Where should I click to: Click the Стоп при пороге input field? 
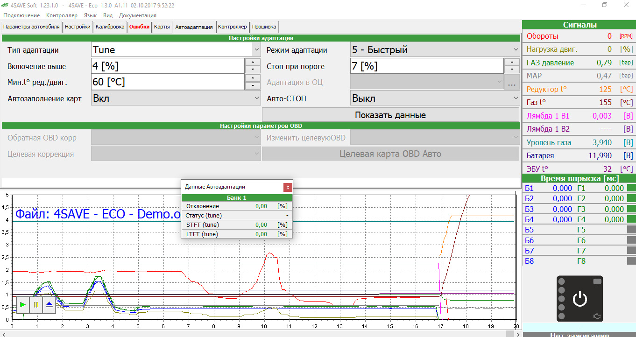click(x=427, y=66)
